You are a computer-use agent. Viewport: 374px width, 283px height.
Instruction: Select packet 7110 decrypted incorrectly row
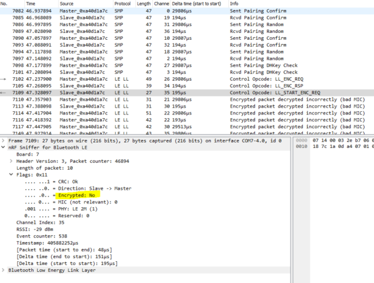187,99
